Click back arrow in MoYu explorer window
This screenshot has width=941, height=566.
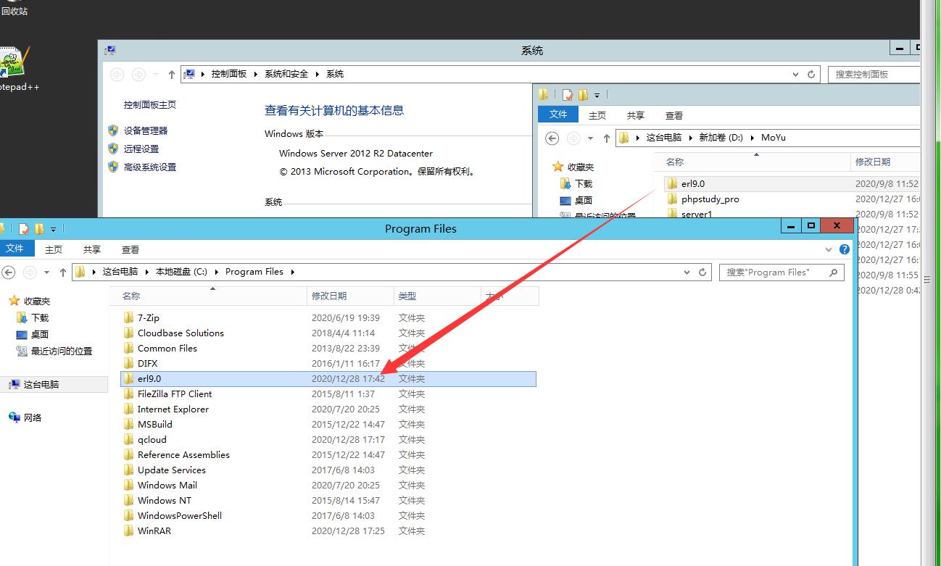pos(552,138)
